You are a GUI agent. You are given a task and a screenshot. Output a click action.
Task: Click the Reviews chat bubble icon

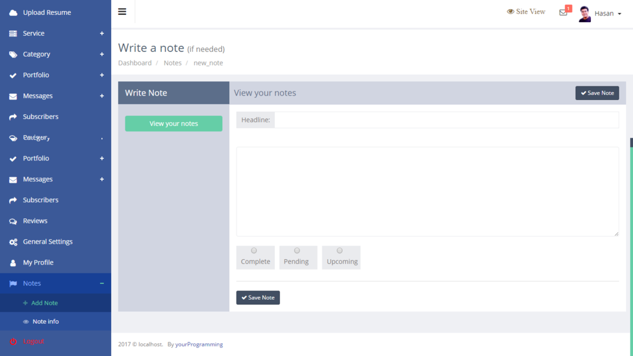click(13, 221)
